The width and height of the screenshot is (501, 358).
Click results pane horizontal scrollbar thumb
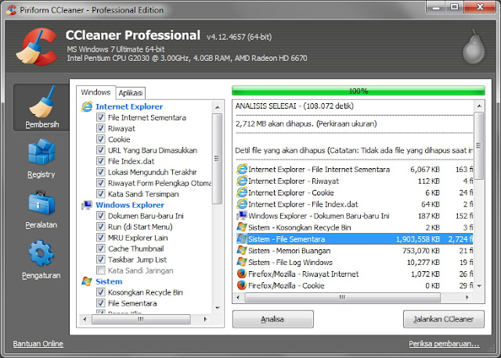pos(342,297)
